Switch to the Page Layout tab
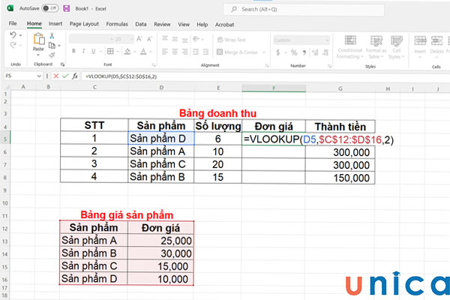The width and height of the screenshot is (450, 300). pyautogui.click(x=84, y=24)
